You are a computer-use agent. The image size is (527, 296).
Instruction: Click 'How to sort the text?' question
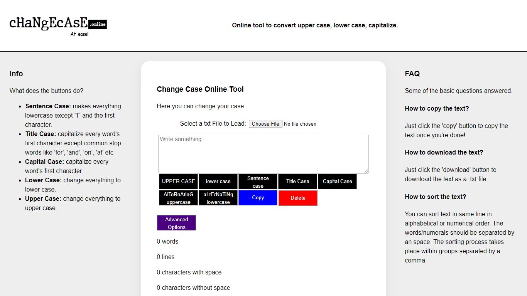click(436, 197)
